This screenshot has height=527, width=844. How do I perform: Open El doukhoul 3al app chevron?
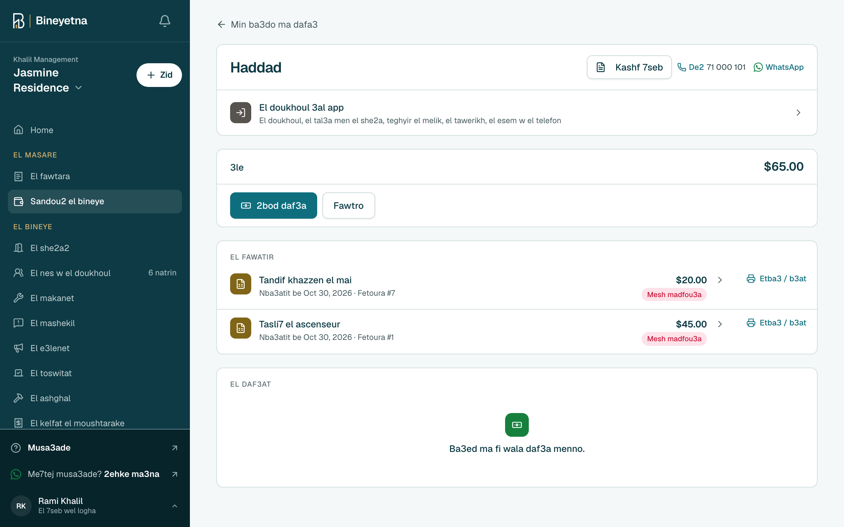(798, 113)
